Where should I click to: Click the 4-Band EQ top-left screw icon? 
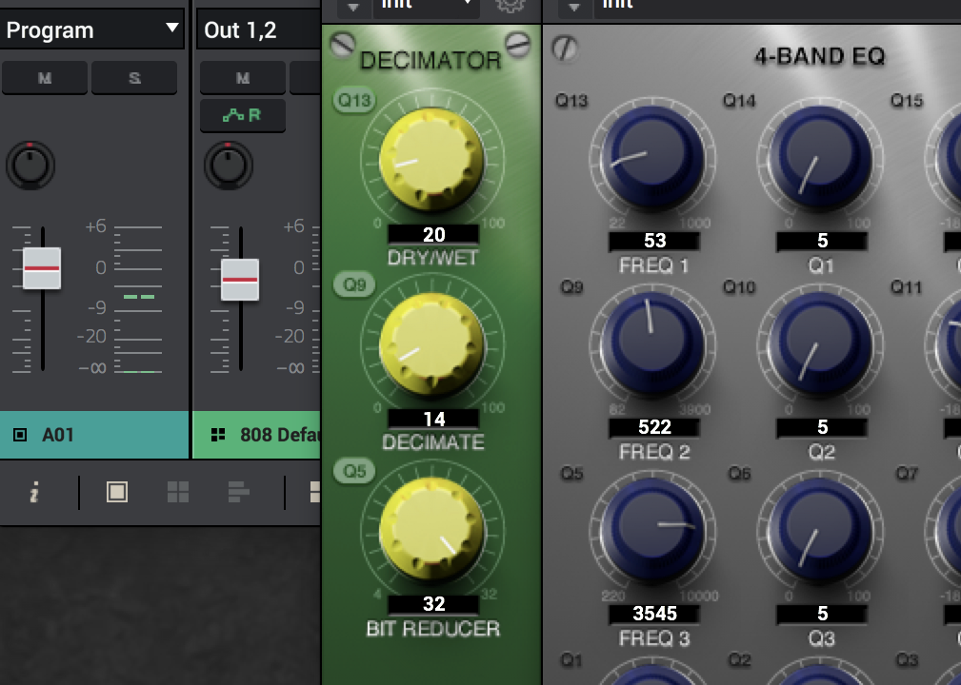point(565,48)
